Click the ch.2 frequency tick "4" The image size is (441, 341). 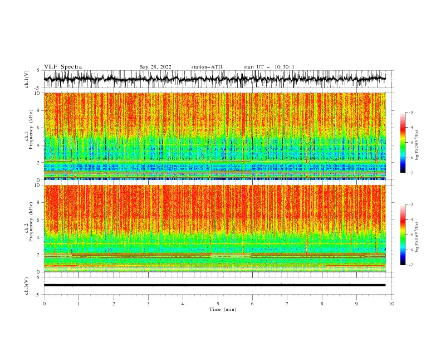(39, 237)
